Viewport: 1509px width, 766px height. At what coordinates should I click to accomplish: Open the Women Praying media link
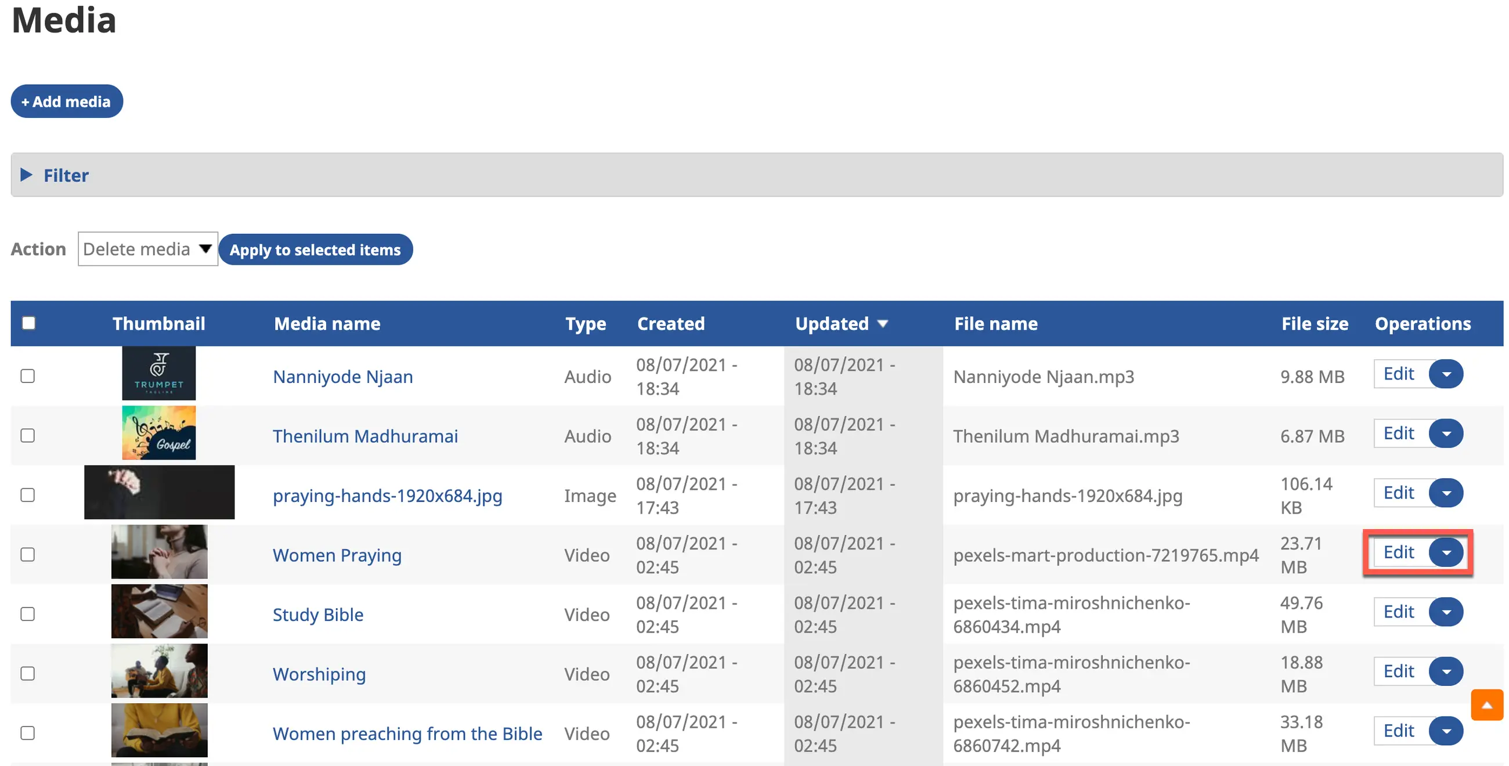pos(337,555)
